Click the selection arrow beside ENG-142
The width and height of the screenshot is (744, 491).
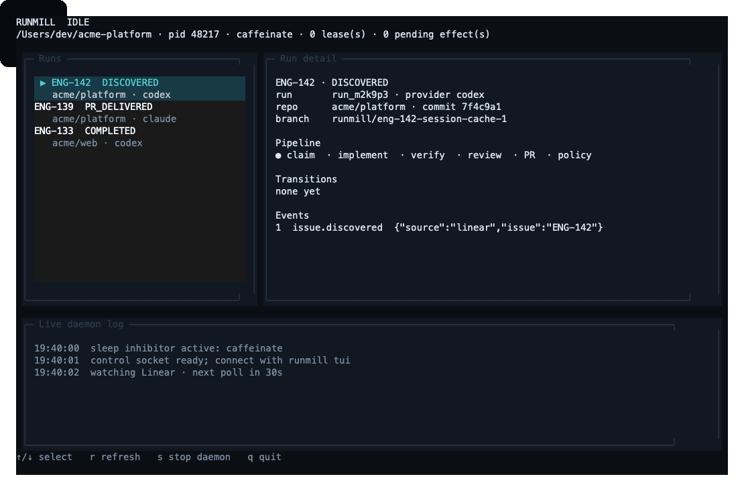click(x=43, y=83)
